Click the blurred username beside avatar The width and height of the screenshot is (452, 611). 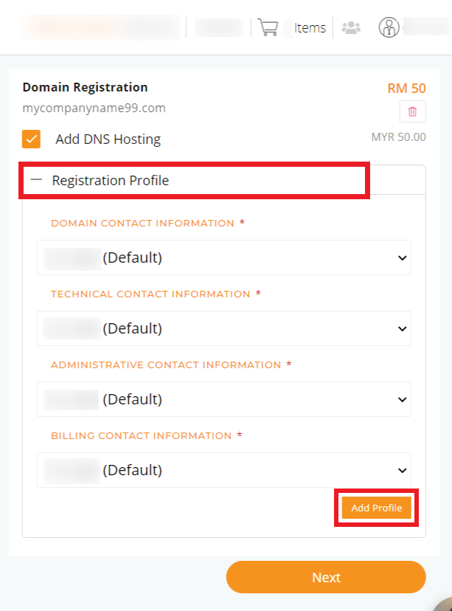pyautogui.click(x=426, y=27)
